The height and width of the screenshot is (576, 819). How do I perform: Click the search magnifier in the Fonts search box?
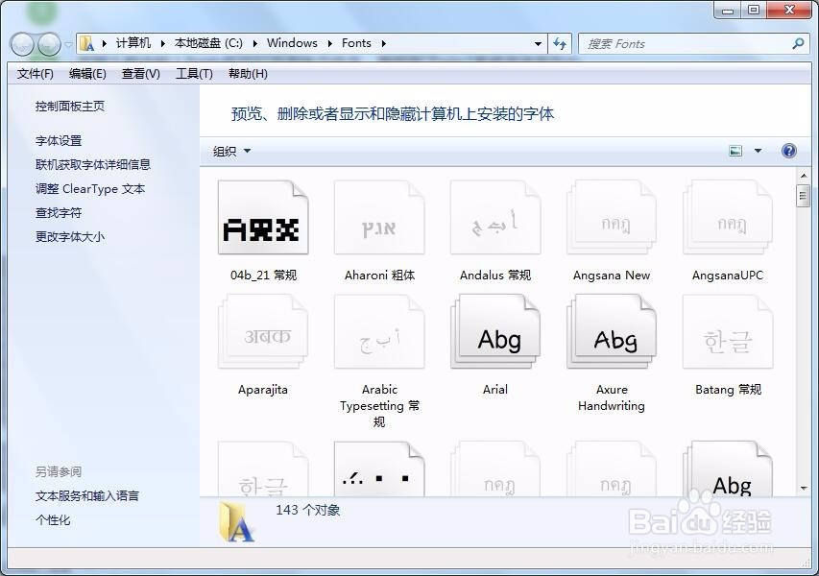[x=798, y=43]
